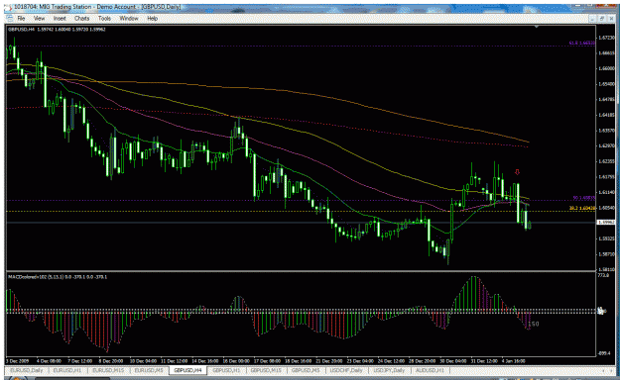Restore the inner chart window
Image resolution: width=620 pixels, height=380 pixels.
click(x=602, y=18)
